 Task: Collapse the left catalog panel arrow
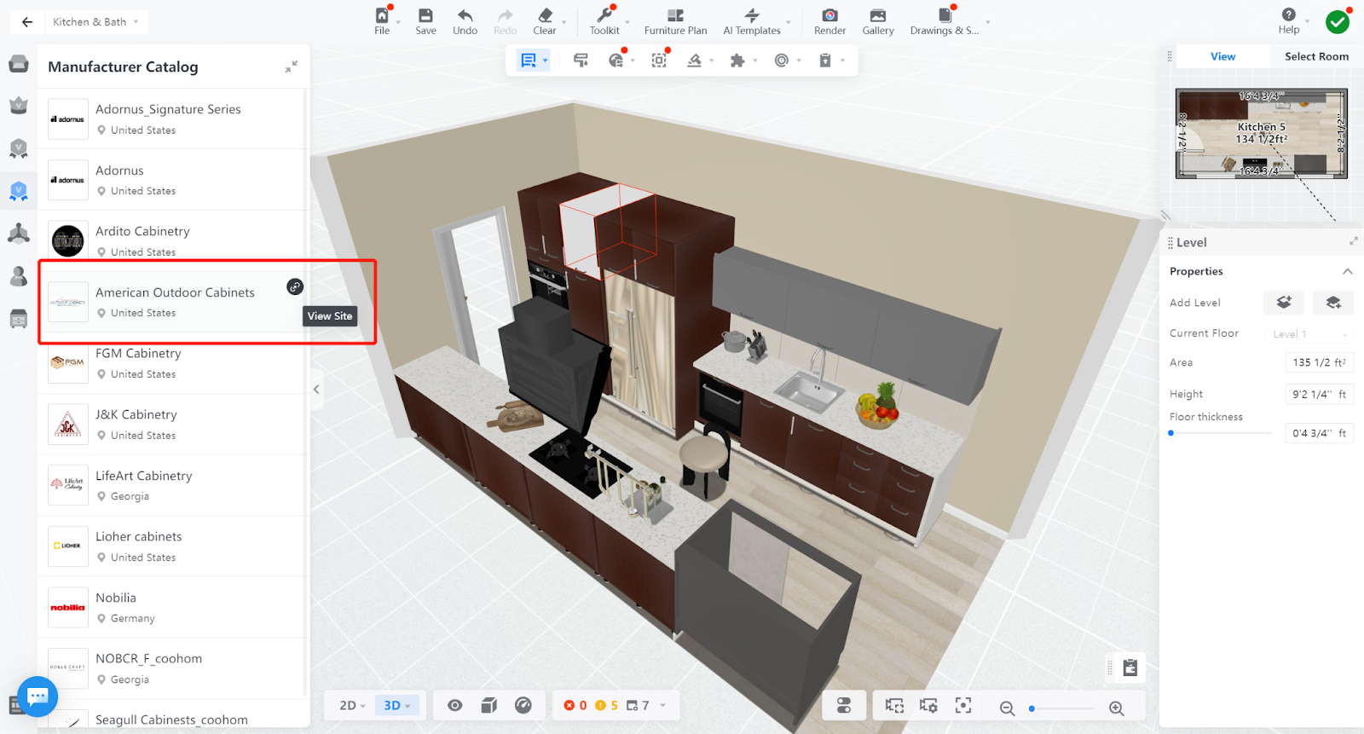click(316, 390)
